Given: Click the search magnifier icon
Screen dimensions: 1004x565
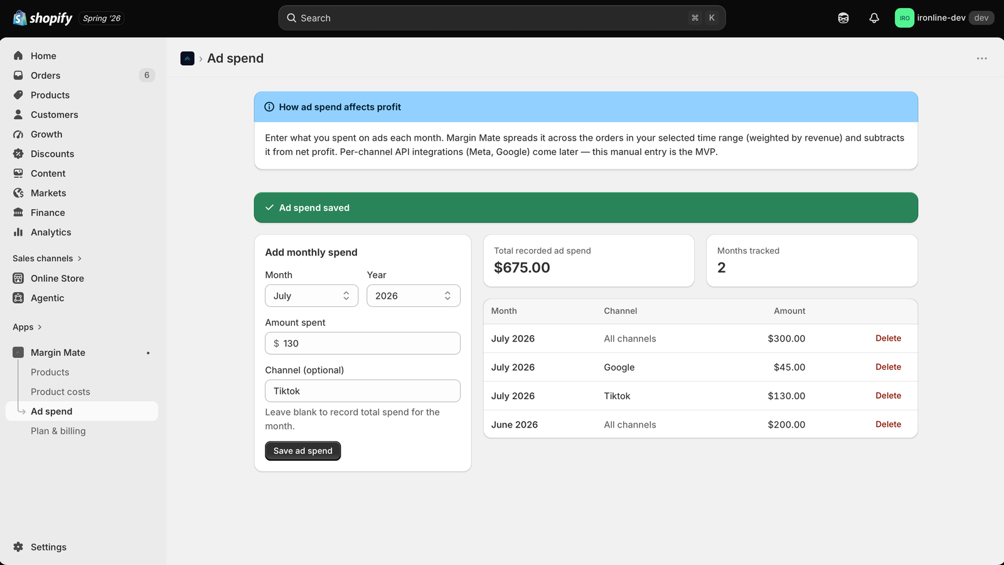Looking at the screenshot, I should pos(292,18).
